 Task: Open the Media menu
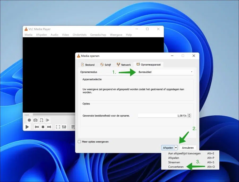28,35
